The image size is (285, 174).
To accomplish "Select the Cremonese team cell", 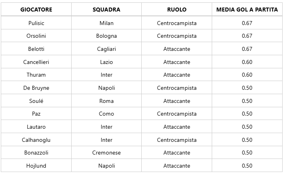I will coord(106,153).
